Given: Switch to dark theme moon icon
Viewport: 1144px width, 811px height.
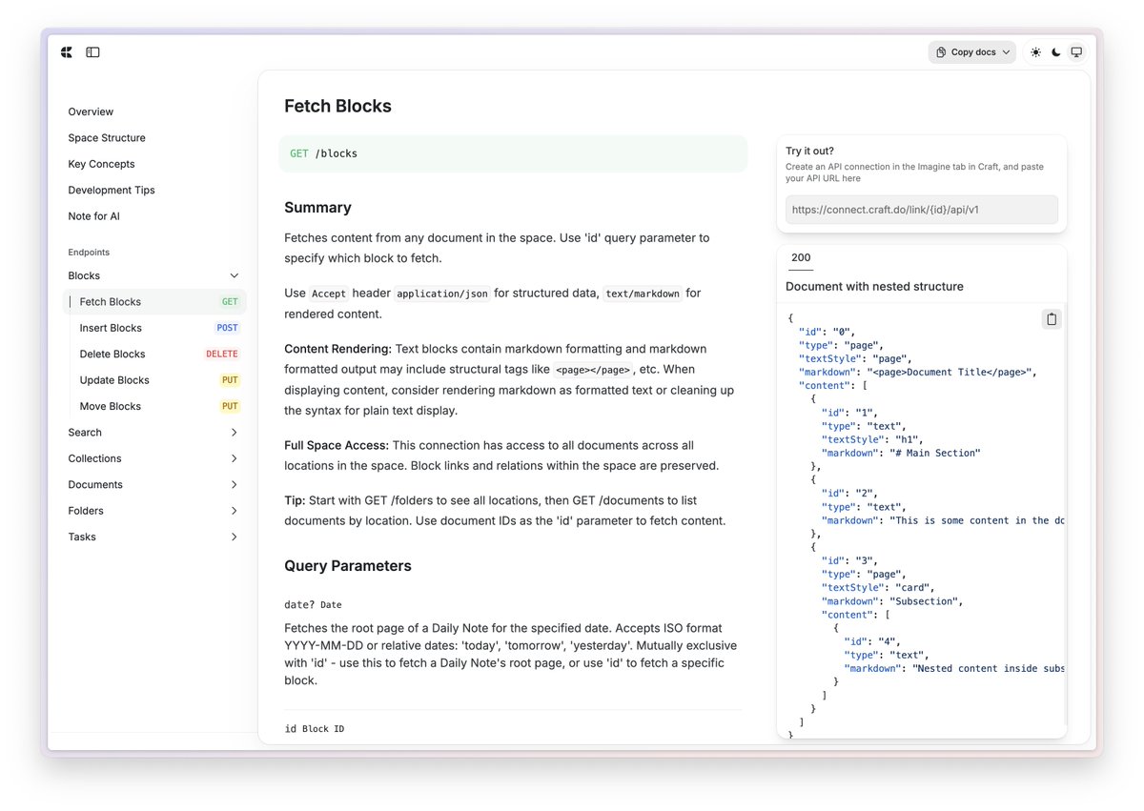Looking at the screenshot, I should click(1056, 52).
